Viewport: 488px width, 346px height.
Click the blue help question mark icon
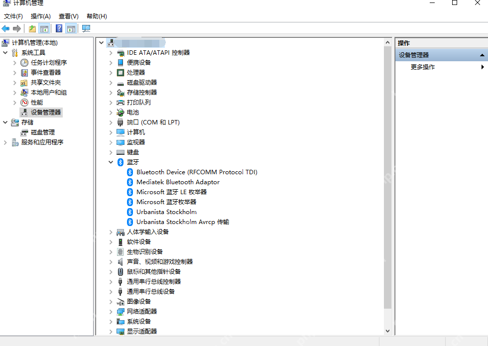[x=59, y=29]
